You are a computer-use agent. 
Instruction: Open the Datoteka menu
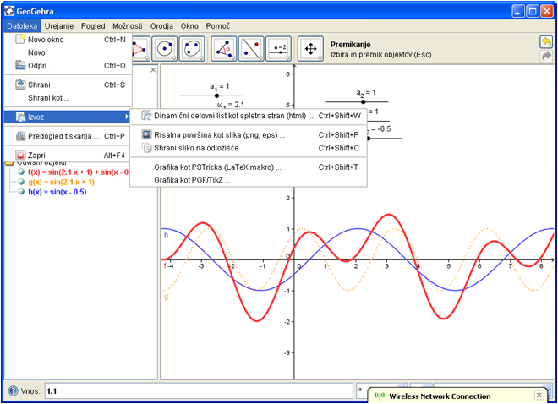point(22,26)
